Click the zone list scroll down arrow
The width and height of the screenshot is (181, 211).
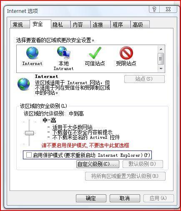click(x=161, y=68)
